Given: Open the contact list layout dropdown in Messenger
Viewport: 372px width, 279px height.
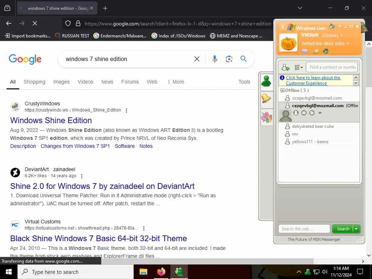Looking at the screenshot, I should pyautogui.click(x=299, y=68).
